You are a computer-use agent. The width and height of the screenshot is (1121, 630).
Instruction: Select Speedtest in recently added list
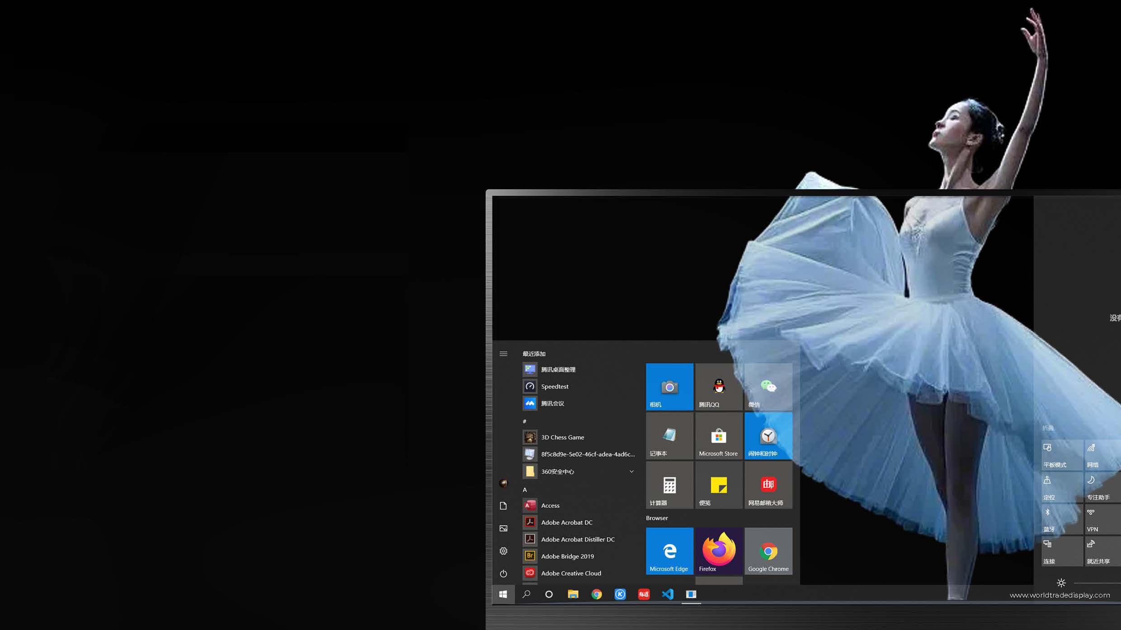tap(555, 387)
